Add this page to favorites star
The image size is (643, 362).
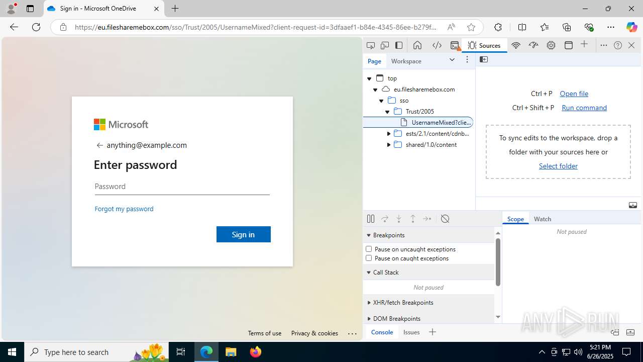point(471,27)
